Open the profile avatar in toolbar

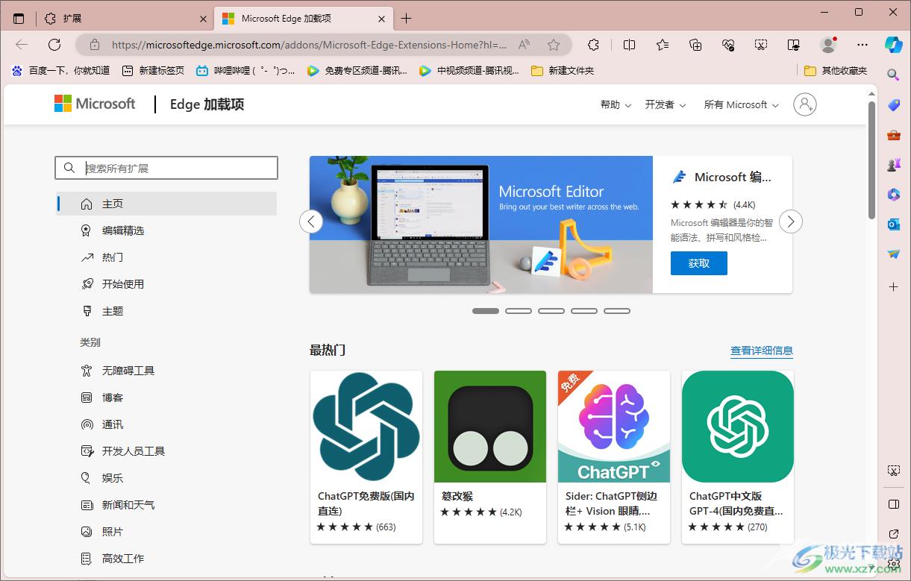(x=828, y=45)
